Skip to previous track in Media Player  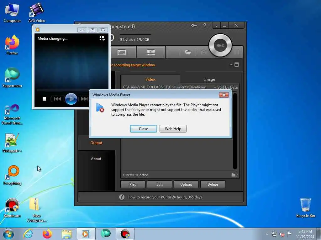tap(57, 99)
